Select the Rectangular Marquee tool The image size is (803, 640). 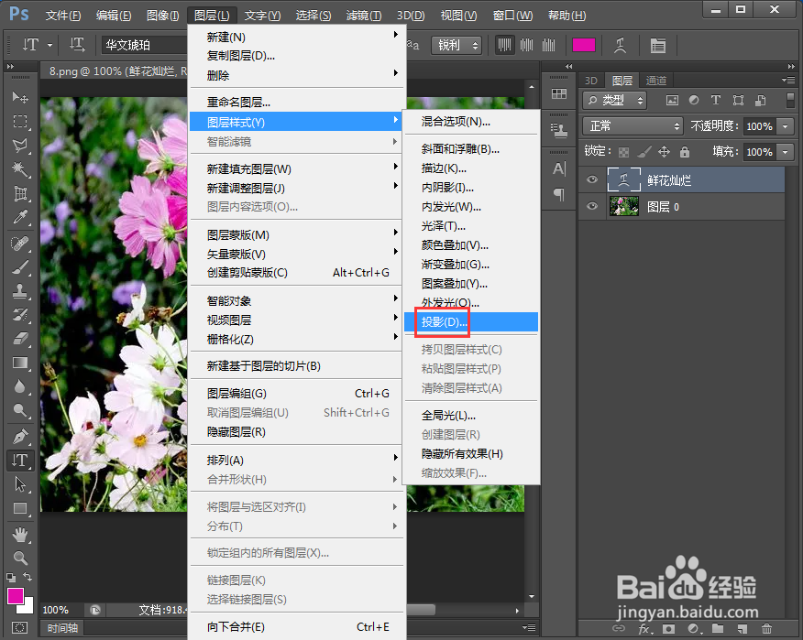coord(20,121)
